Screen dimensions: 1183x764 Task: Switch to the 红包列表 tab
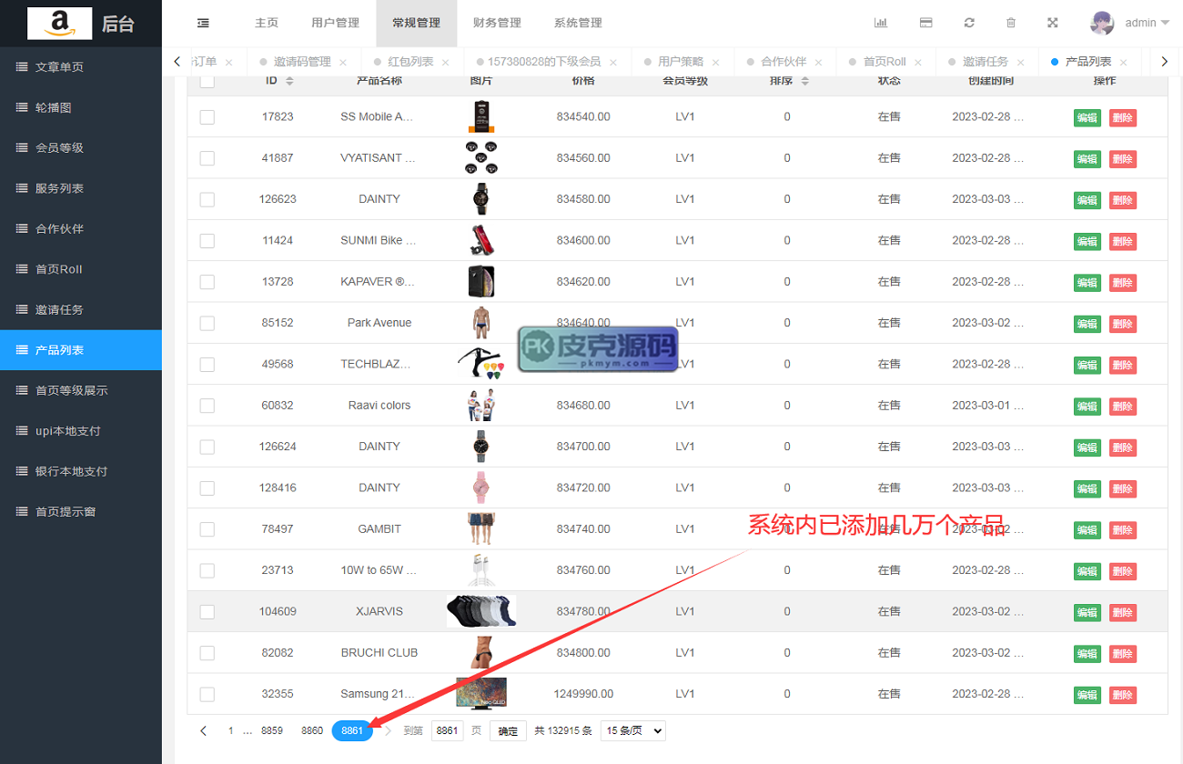click(x=410, y=62)
